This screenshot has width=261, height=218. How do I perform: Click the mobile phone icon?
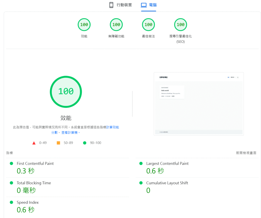tap(111, 5)
